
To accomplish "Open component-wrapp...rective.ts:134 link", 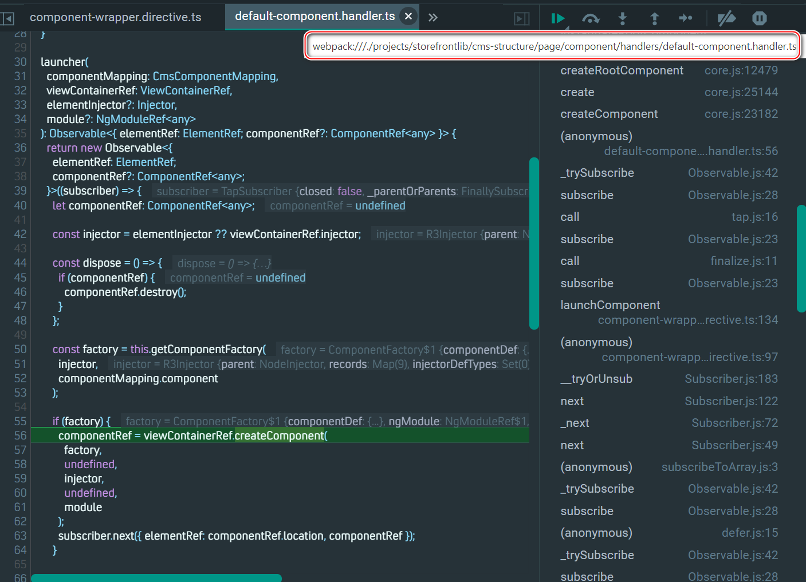I will click(x=688, y=320).
